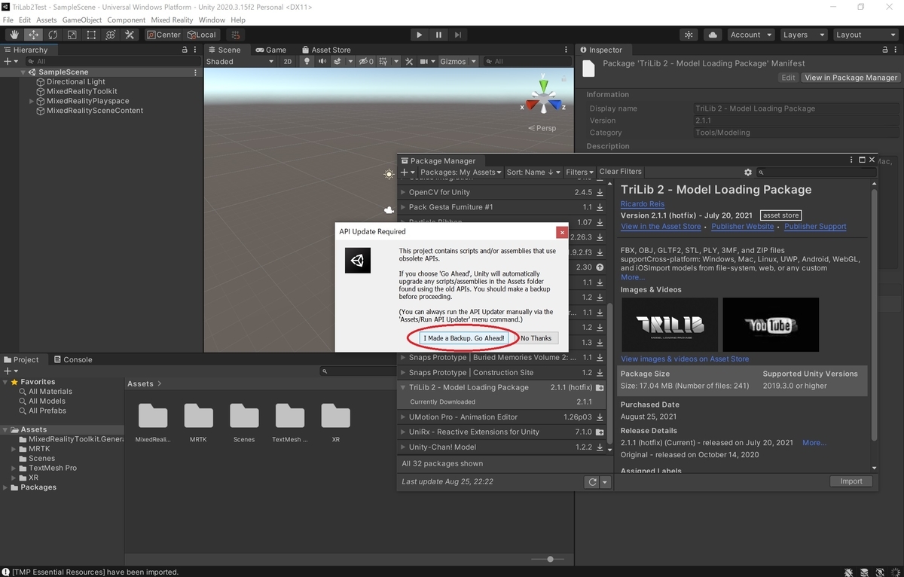Open View in the Asset Store link
The width and height of the screenshot is (904, 577).
(661, 227)
